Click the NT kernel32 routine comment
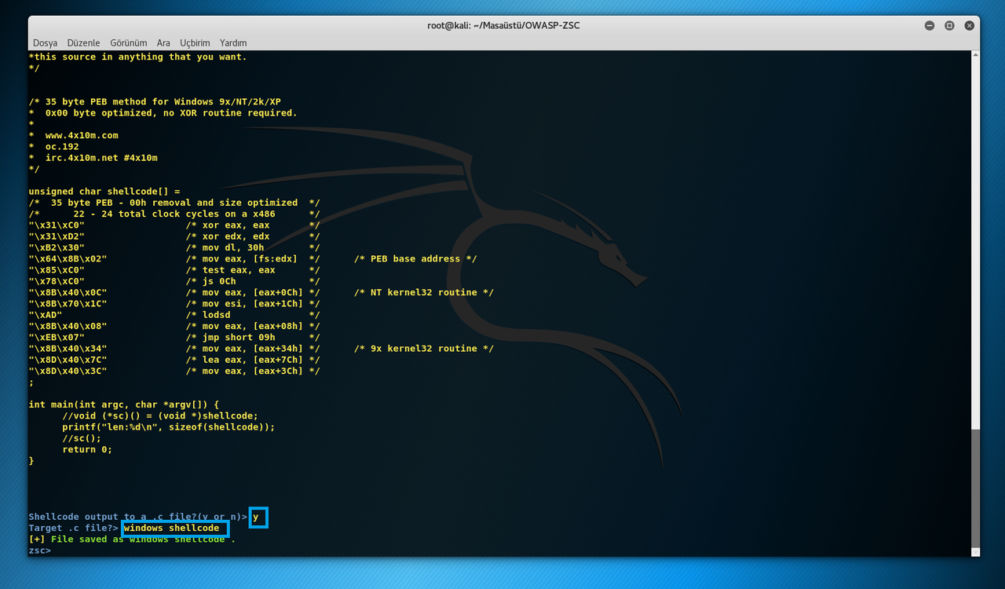The image size is (1005, 589). click(x=424, y=292)
